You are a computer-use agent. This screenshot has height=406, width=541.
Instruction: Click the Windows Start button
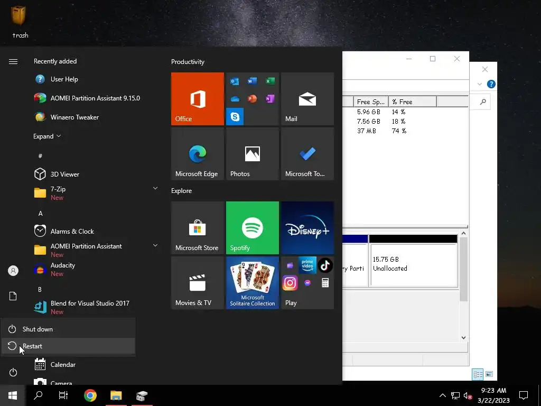(x=13, y=395)
